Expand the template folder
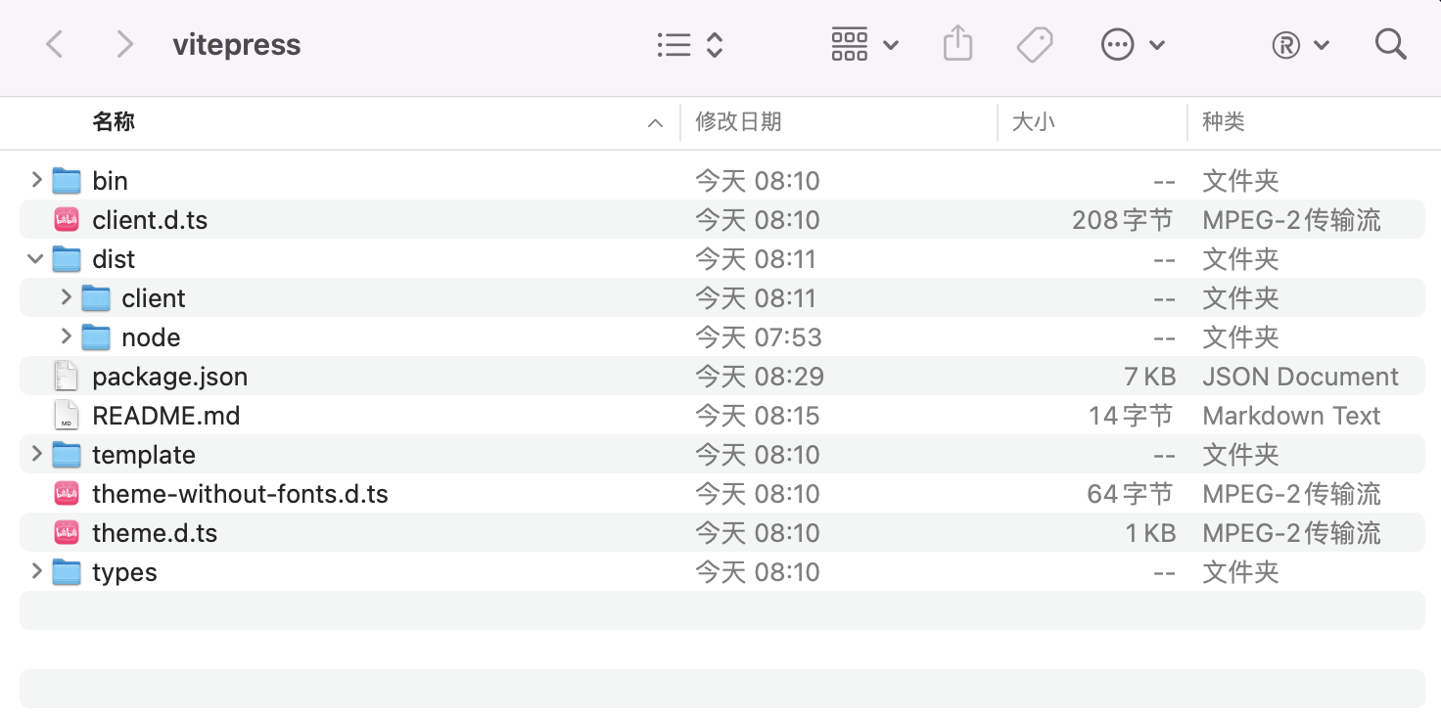This screenshot has height=716, width=1441. click(36, 454)
